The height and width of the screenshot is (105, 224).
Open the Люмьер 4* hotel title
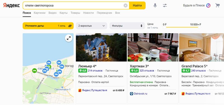[x=87, y=66]
